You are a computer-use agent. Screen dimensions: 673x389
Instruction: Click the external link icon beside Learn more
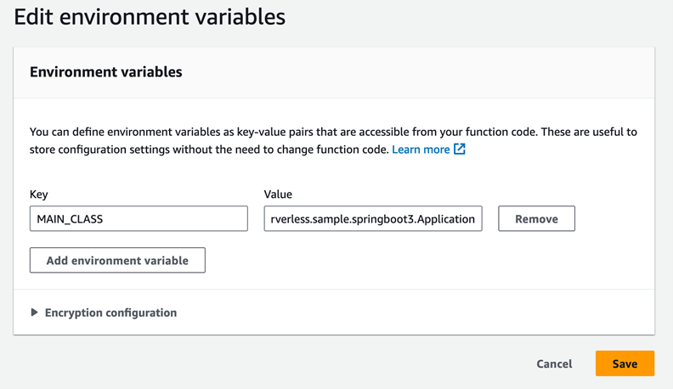tap(460, 149)
